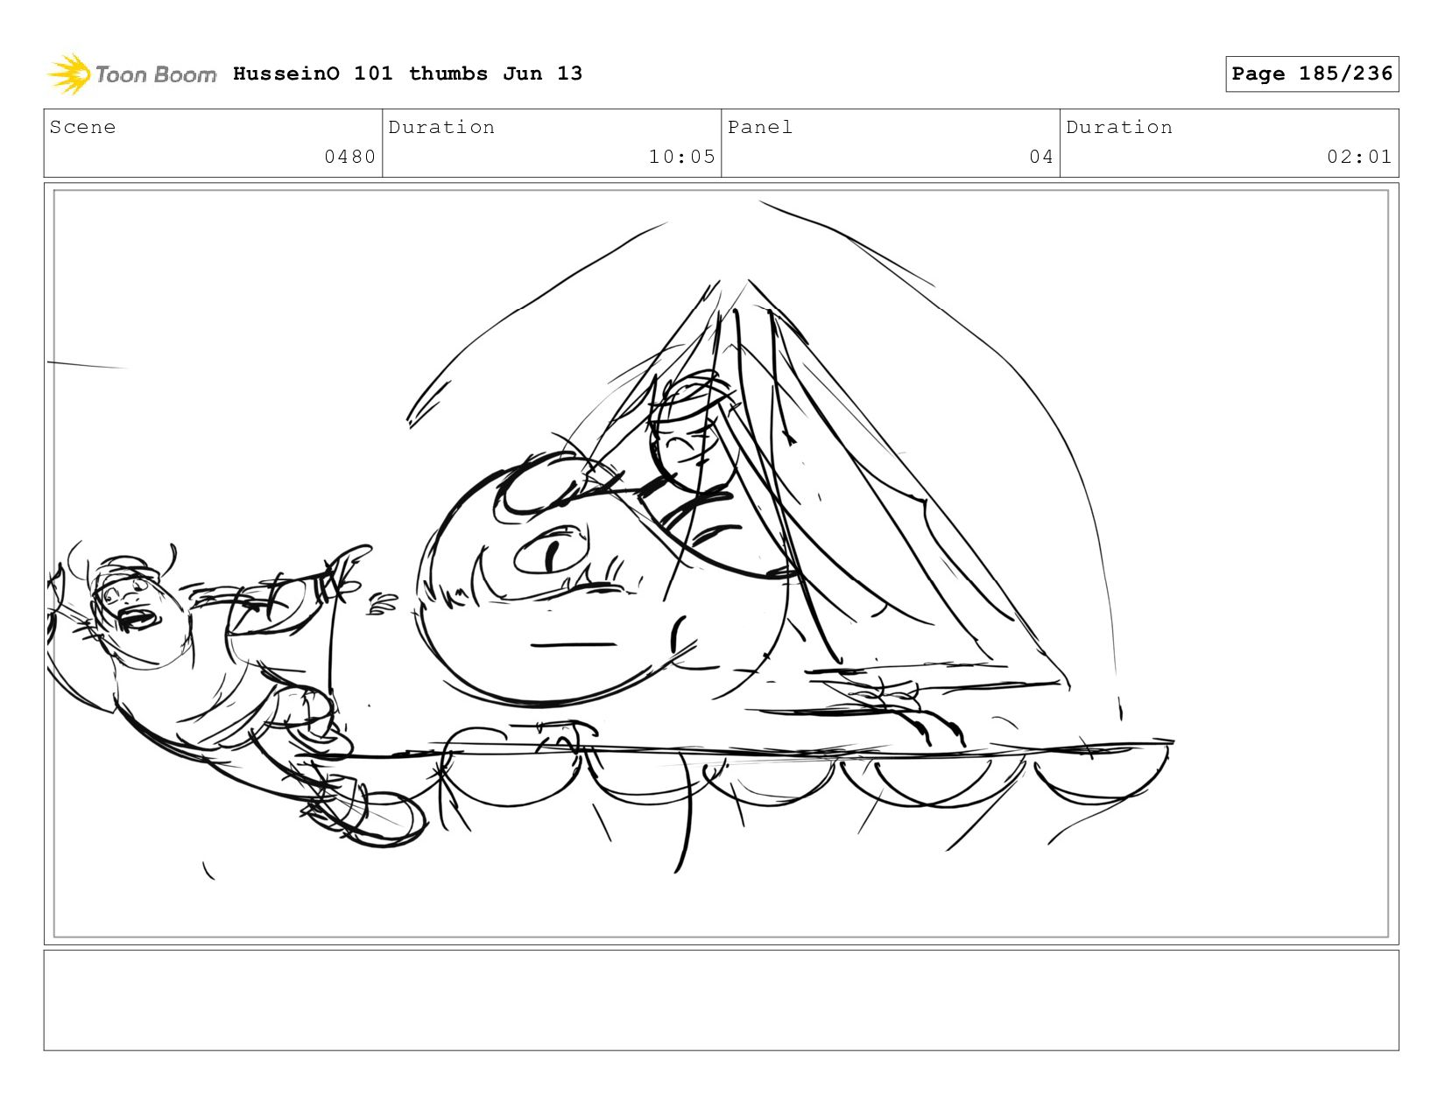Click the "Panel" header label
The width and height of the screenshot is (1445, 1116).
760,127
